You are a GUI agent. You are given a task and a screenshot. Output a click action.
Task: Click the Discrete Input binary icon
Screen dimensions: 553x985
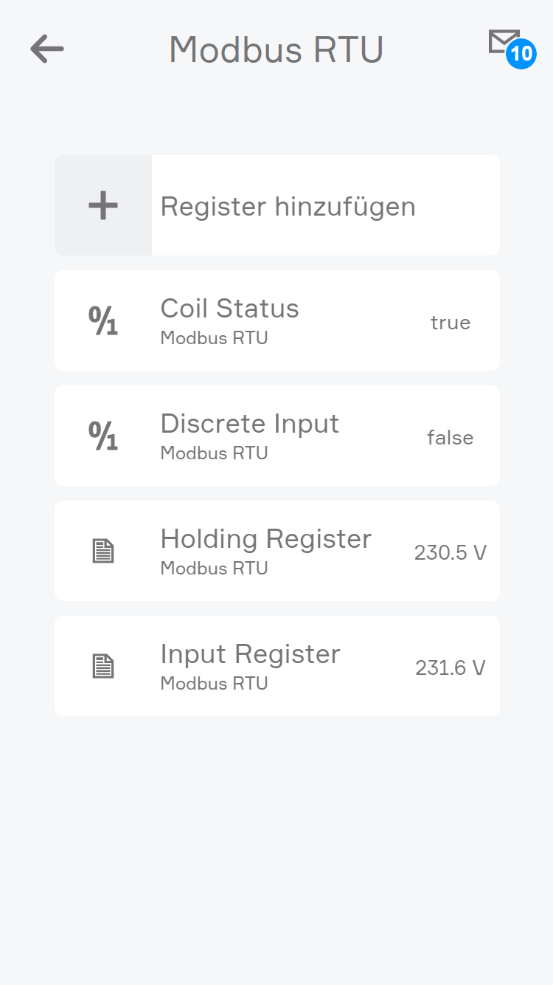103,436
